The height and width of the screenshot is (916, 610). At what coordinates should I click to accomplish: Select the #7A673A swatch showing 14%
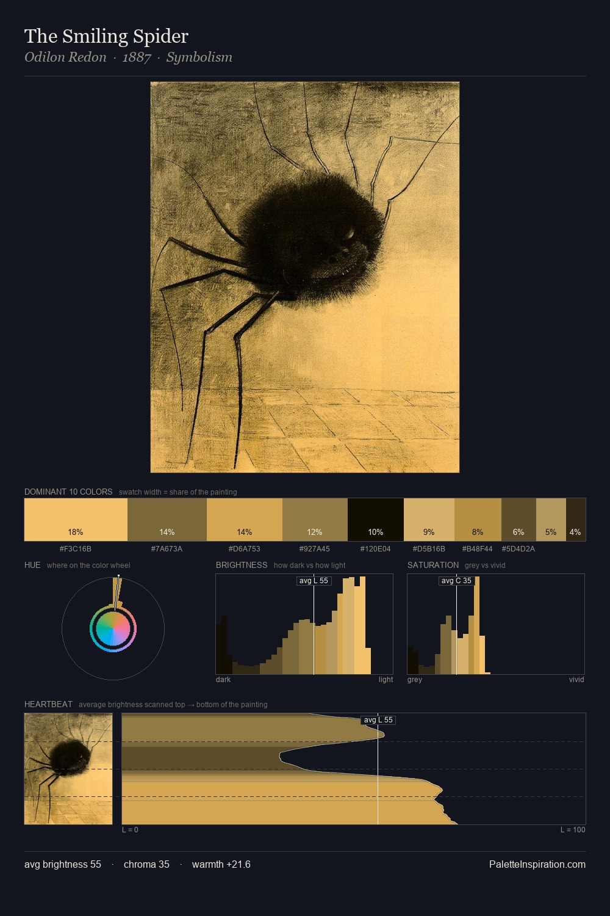click(167, 520)
